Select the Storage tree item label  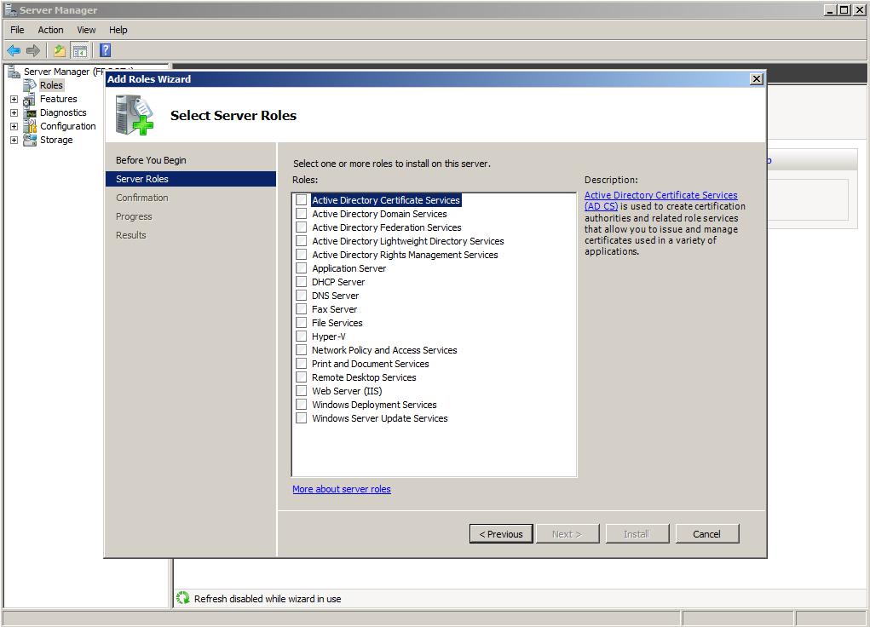coord(56,140)
